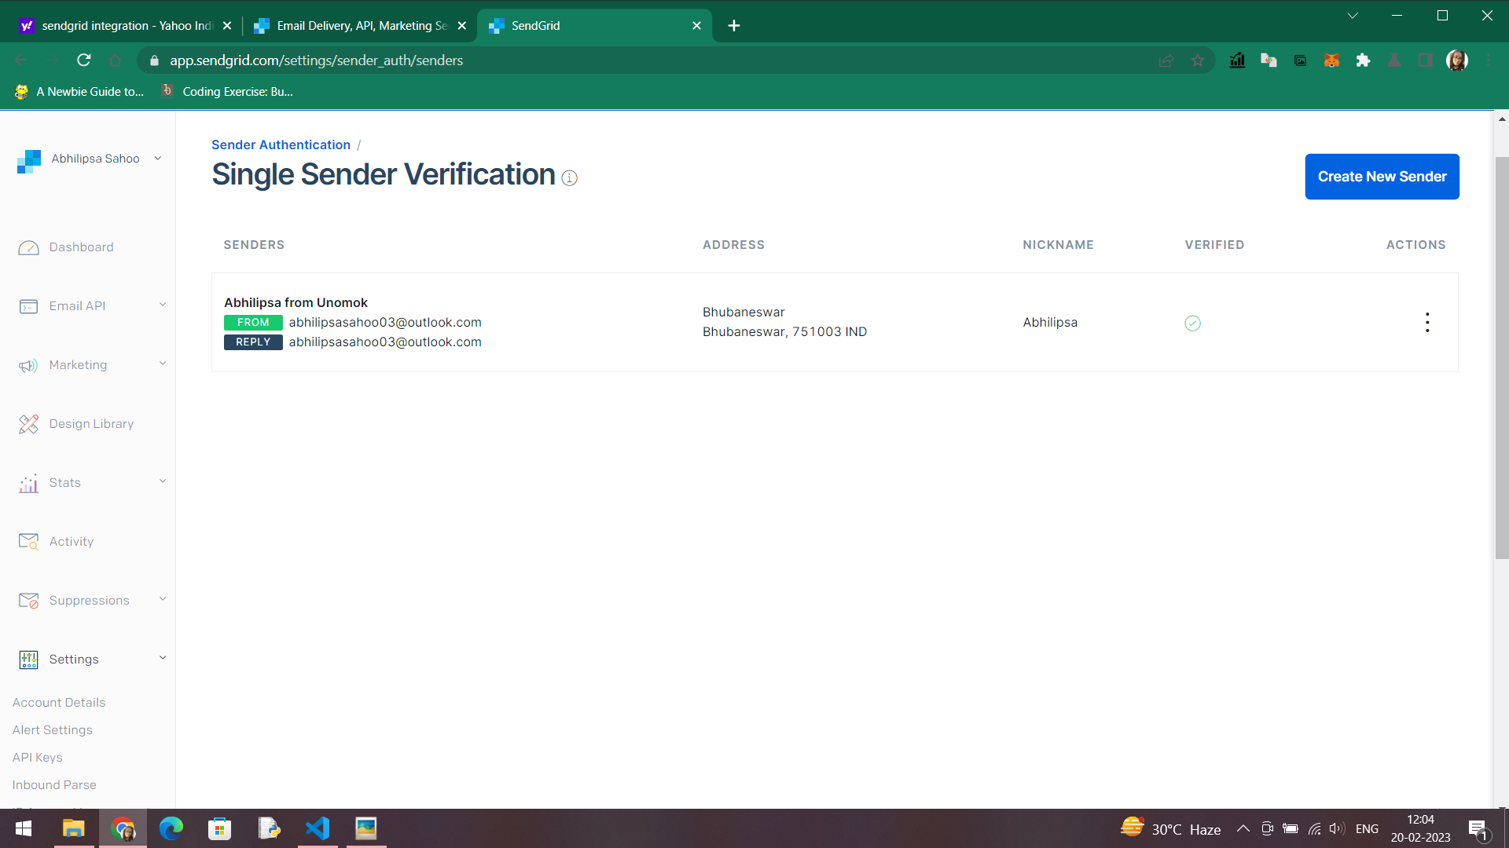This screenshot has width=1509, height=848.
Task: Click the ENG language indicator
Action: coord(1367,829)
